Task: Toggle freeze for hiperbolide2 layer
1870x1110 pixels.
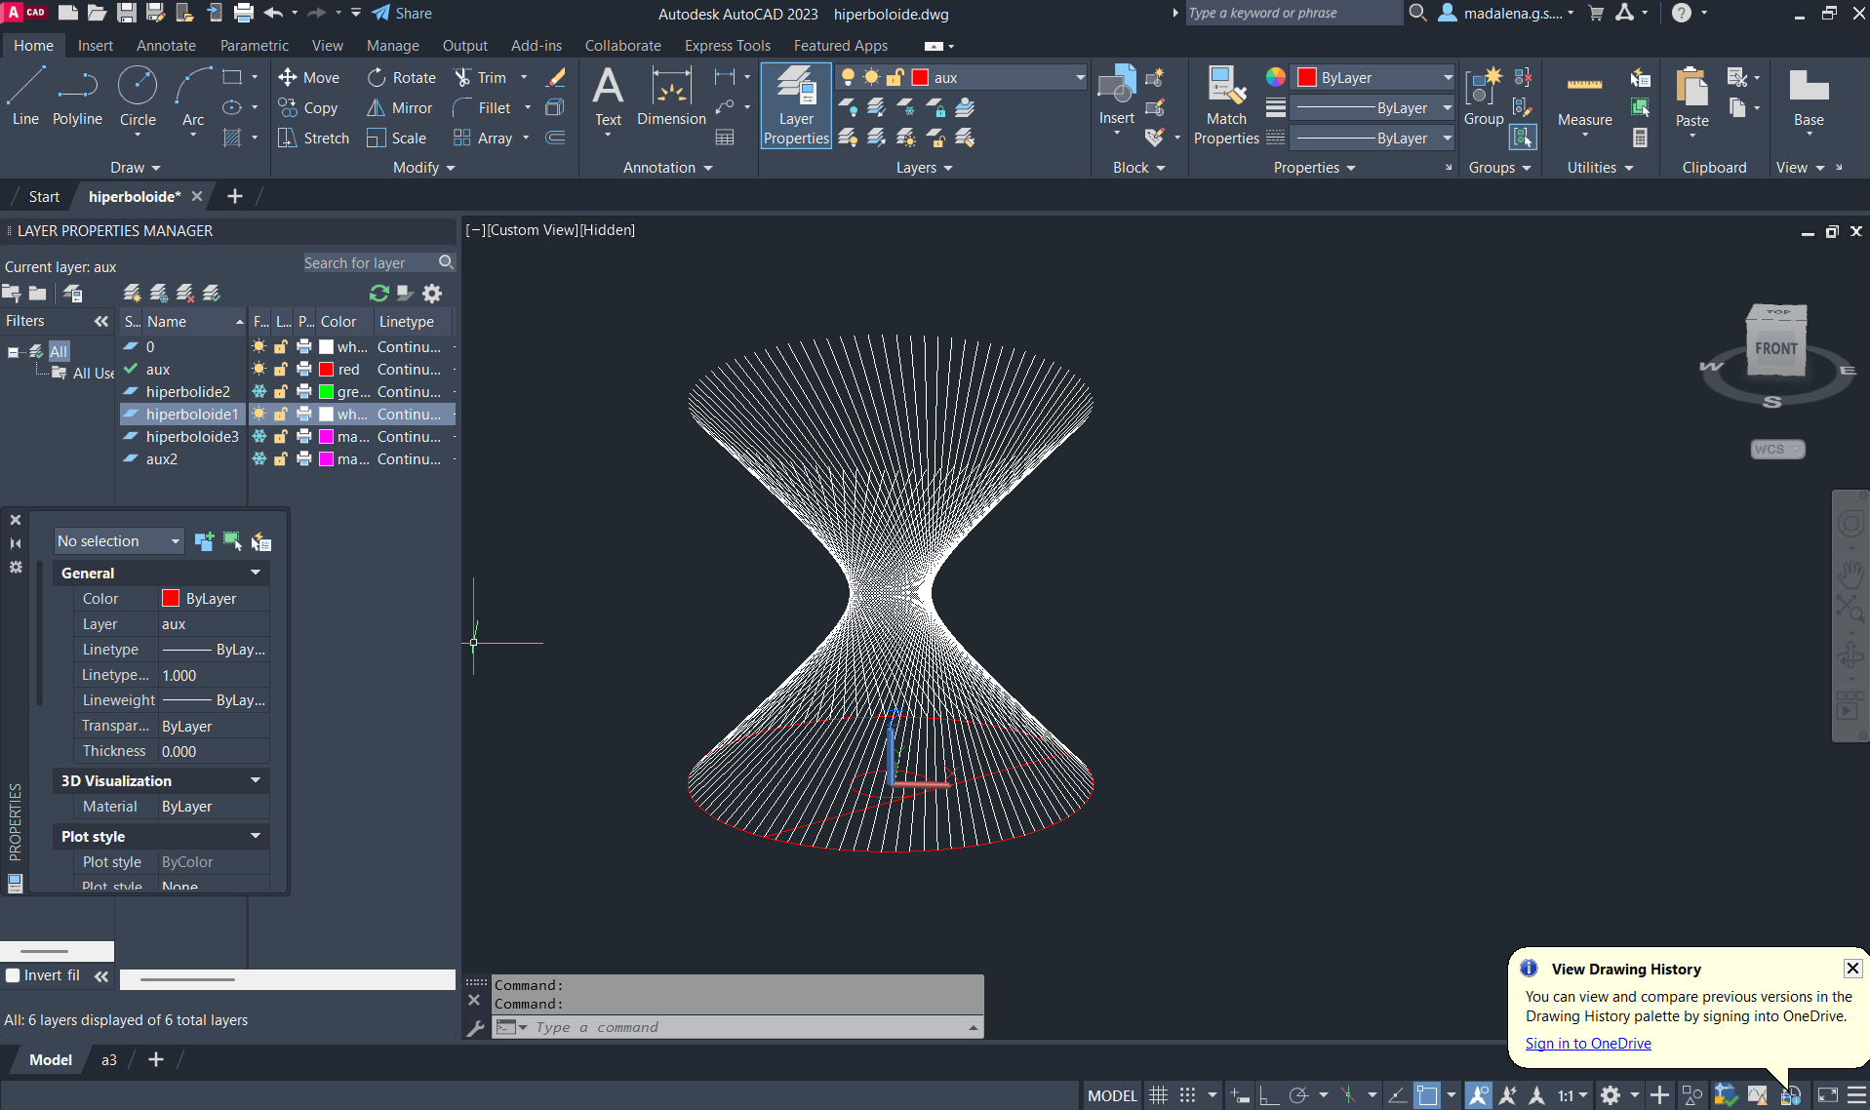Action: point(259,392)
